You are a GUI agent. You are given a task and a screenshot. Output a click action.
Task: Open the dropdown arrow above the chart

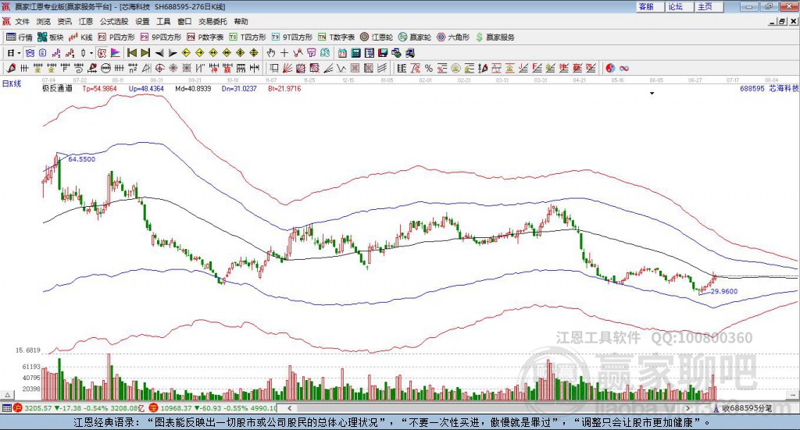coord(652,93)
